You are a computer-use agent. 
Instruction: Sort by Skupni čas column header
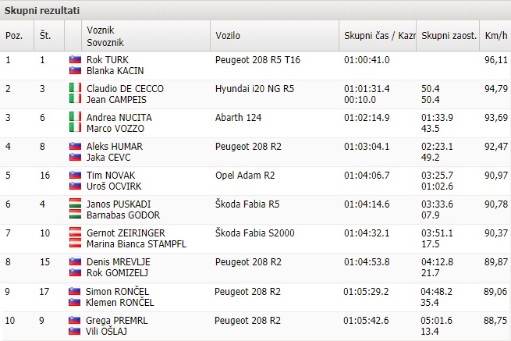click(378, 36)
